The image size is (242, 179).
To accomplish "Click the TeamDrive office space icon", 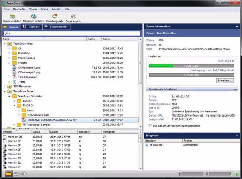I will point(9,44).
